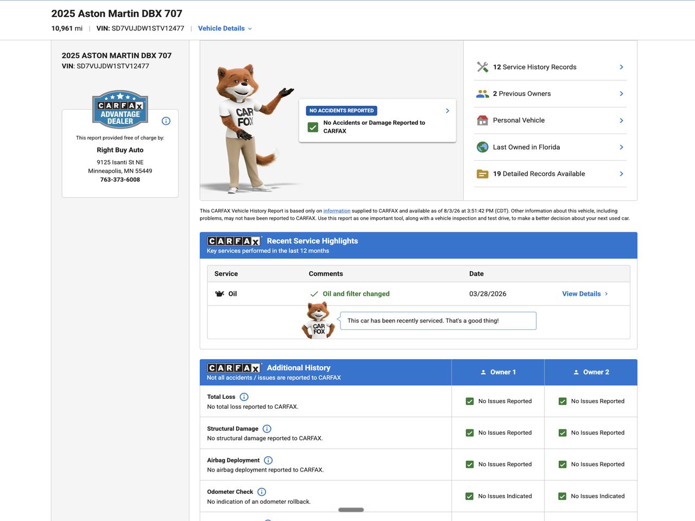
Task: Click the dealer phone number 763-373-6008
Action: pos(120,180)
